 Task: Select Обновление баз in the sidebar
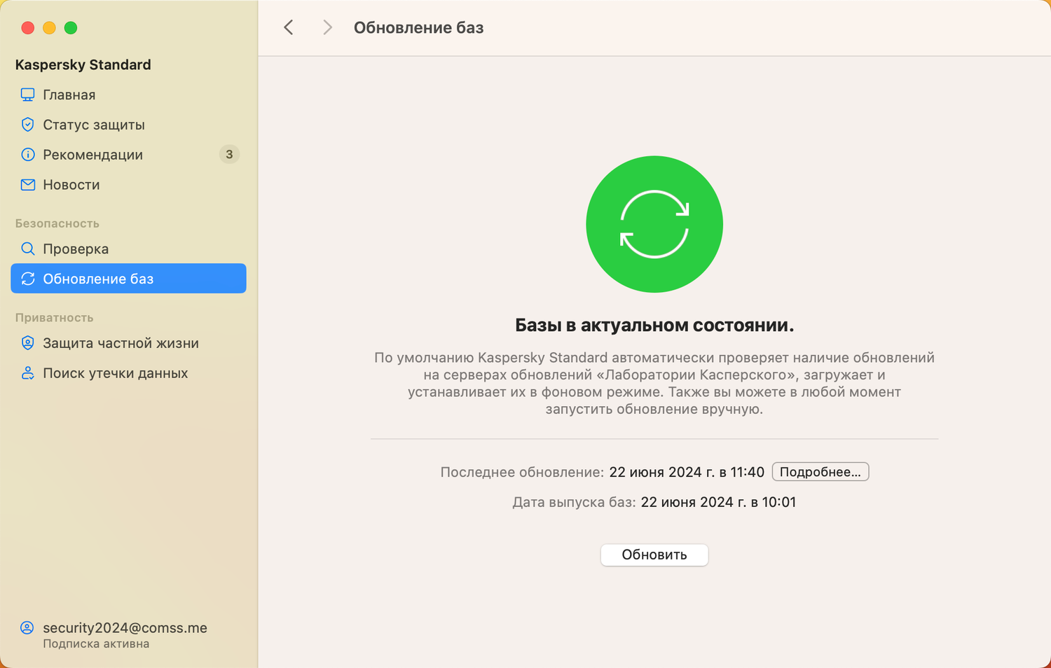point(128,279)
